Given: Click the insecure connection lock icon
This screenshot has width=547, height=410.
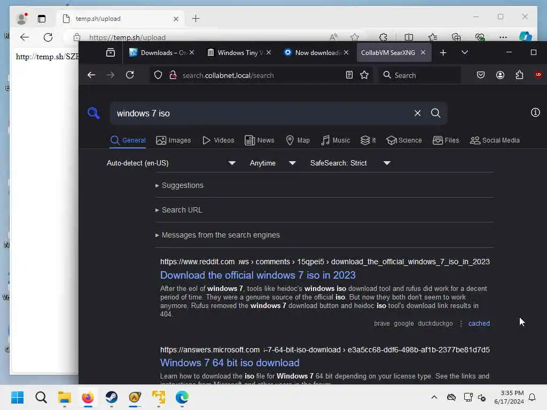Looking at the screenshot, I should (173, 75).
